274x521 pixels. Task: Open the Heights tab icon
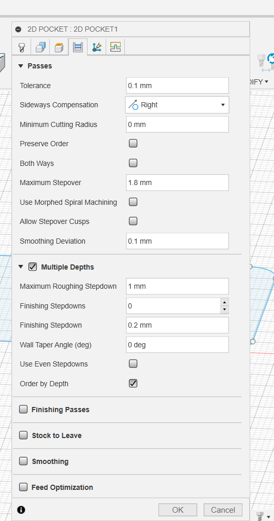59,47
